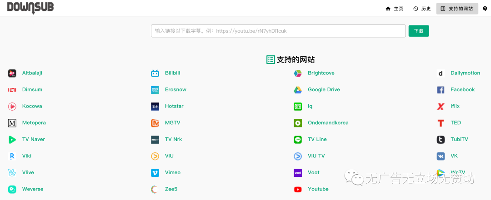Click the Erosnow logo icon

pos(155,90)
